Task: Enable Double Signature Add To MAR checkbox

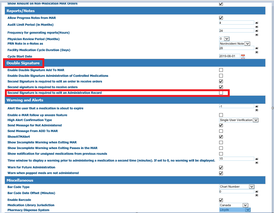Action: (221, 70)
